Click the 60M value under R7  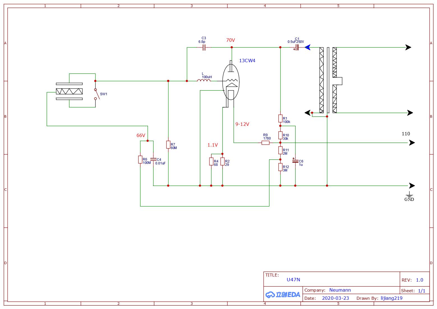[x=174, y=148]
